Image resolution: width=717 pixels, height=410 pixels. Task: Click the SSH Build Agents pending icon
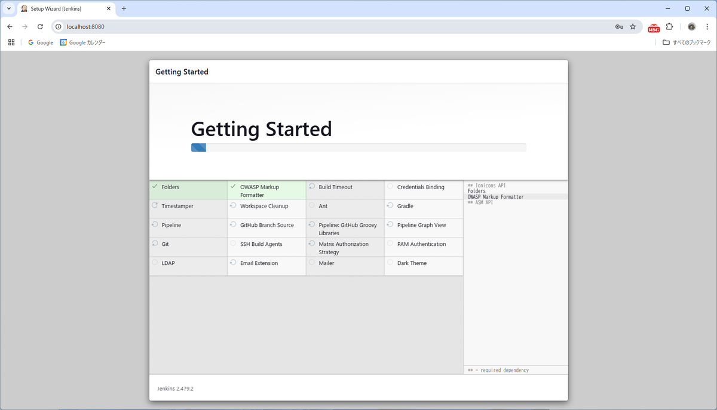tap(233, 243)
